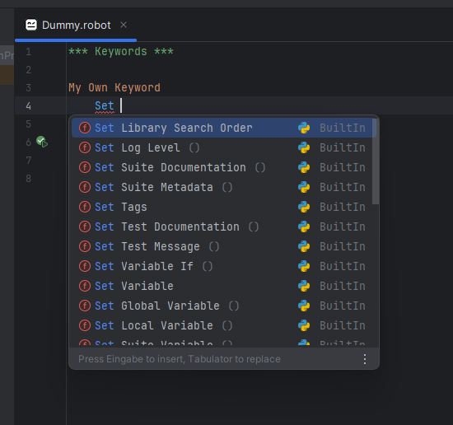This screenshot has height=425, width=453.
Task: Click line number 4 in the gutter
Action: coord(28,105)
